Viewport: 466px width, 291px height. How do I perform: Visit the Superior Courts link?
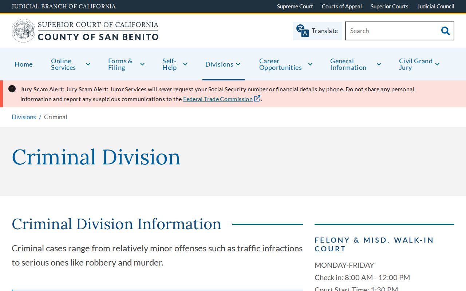tap(390, 7)
